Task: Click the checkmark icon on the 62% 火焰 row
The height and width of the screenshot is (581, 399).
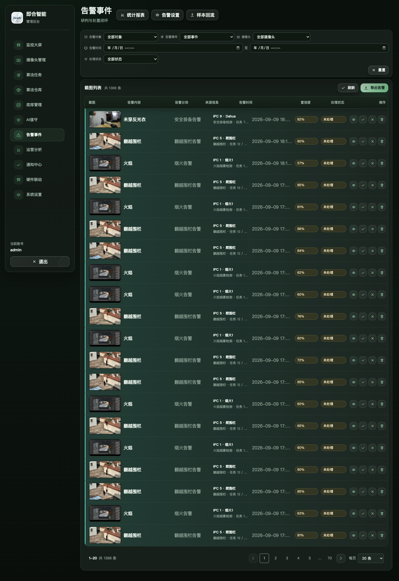Action: (x=363, y=273)
